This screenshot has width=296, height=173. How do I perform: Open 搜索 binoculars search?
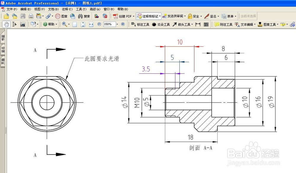pos(84,16)
